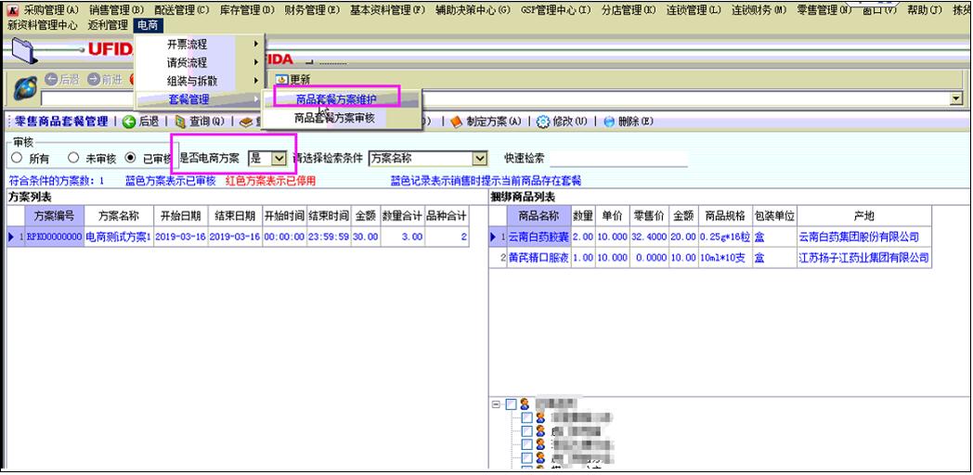Click the 开始日期 column header
The width and height of the screenshot is (973, 475).
[180, 216]
